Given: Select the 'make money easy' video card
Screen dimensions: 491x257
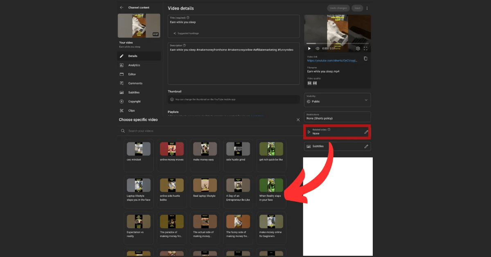Looking at the screenshot, I should coord(205,156).
